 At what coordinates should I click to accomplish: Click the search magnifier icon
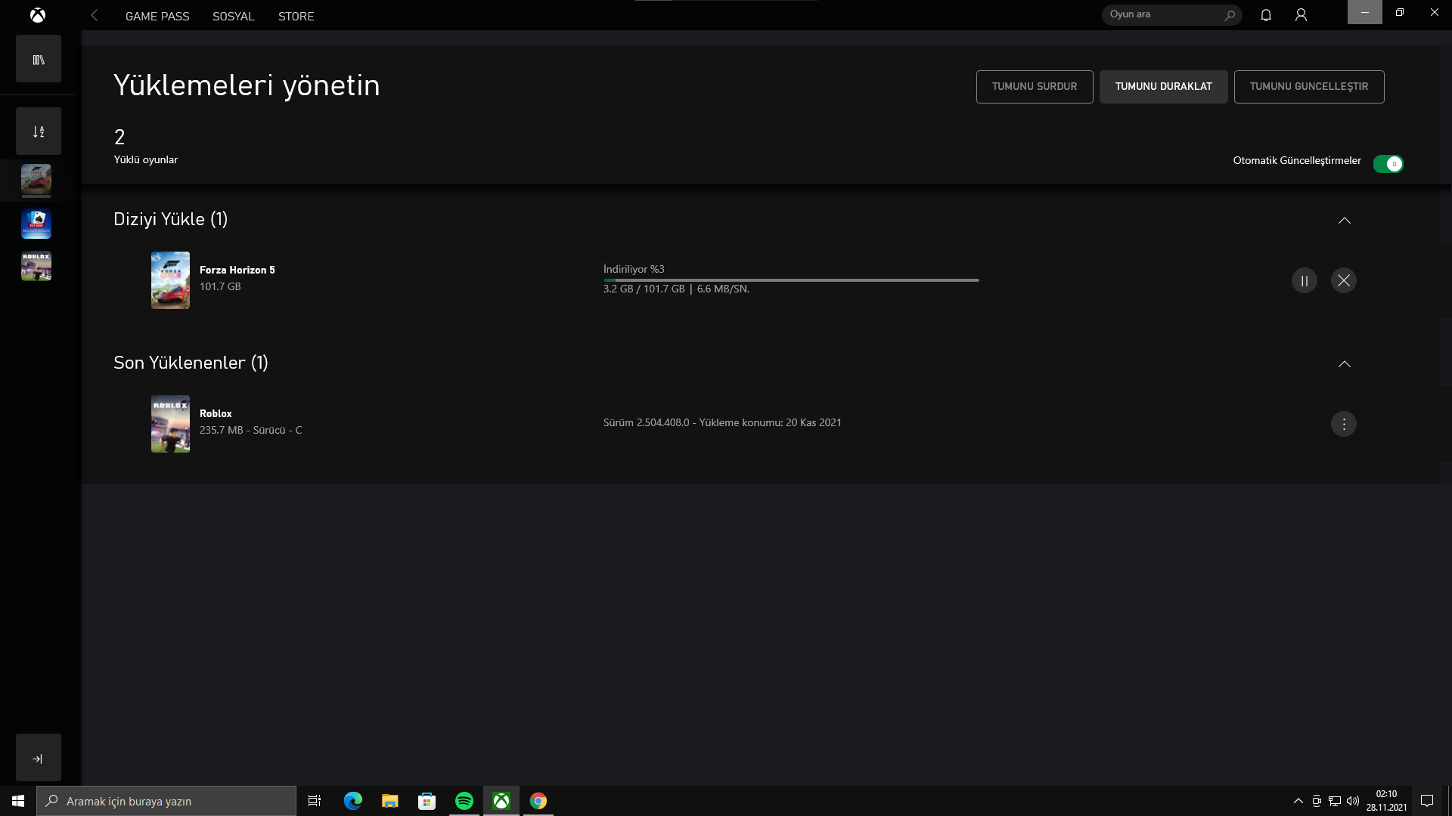click(x=1230, y=15)
